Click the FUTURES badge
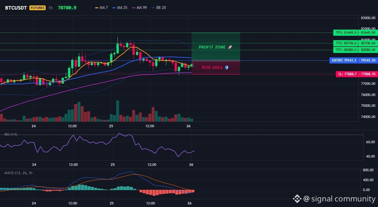The image size is (378, 207). pos(37,8)
